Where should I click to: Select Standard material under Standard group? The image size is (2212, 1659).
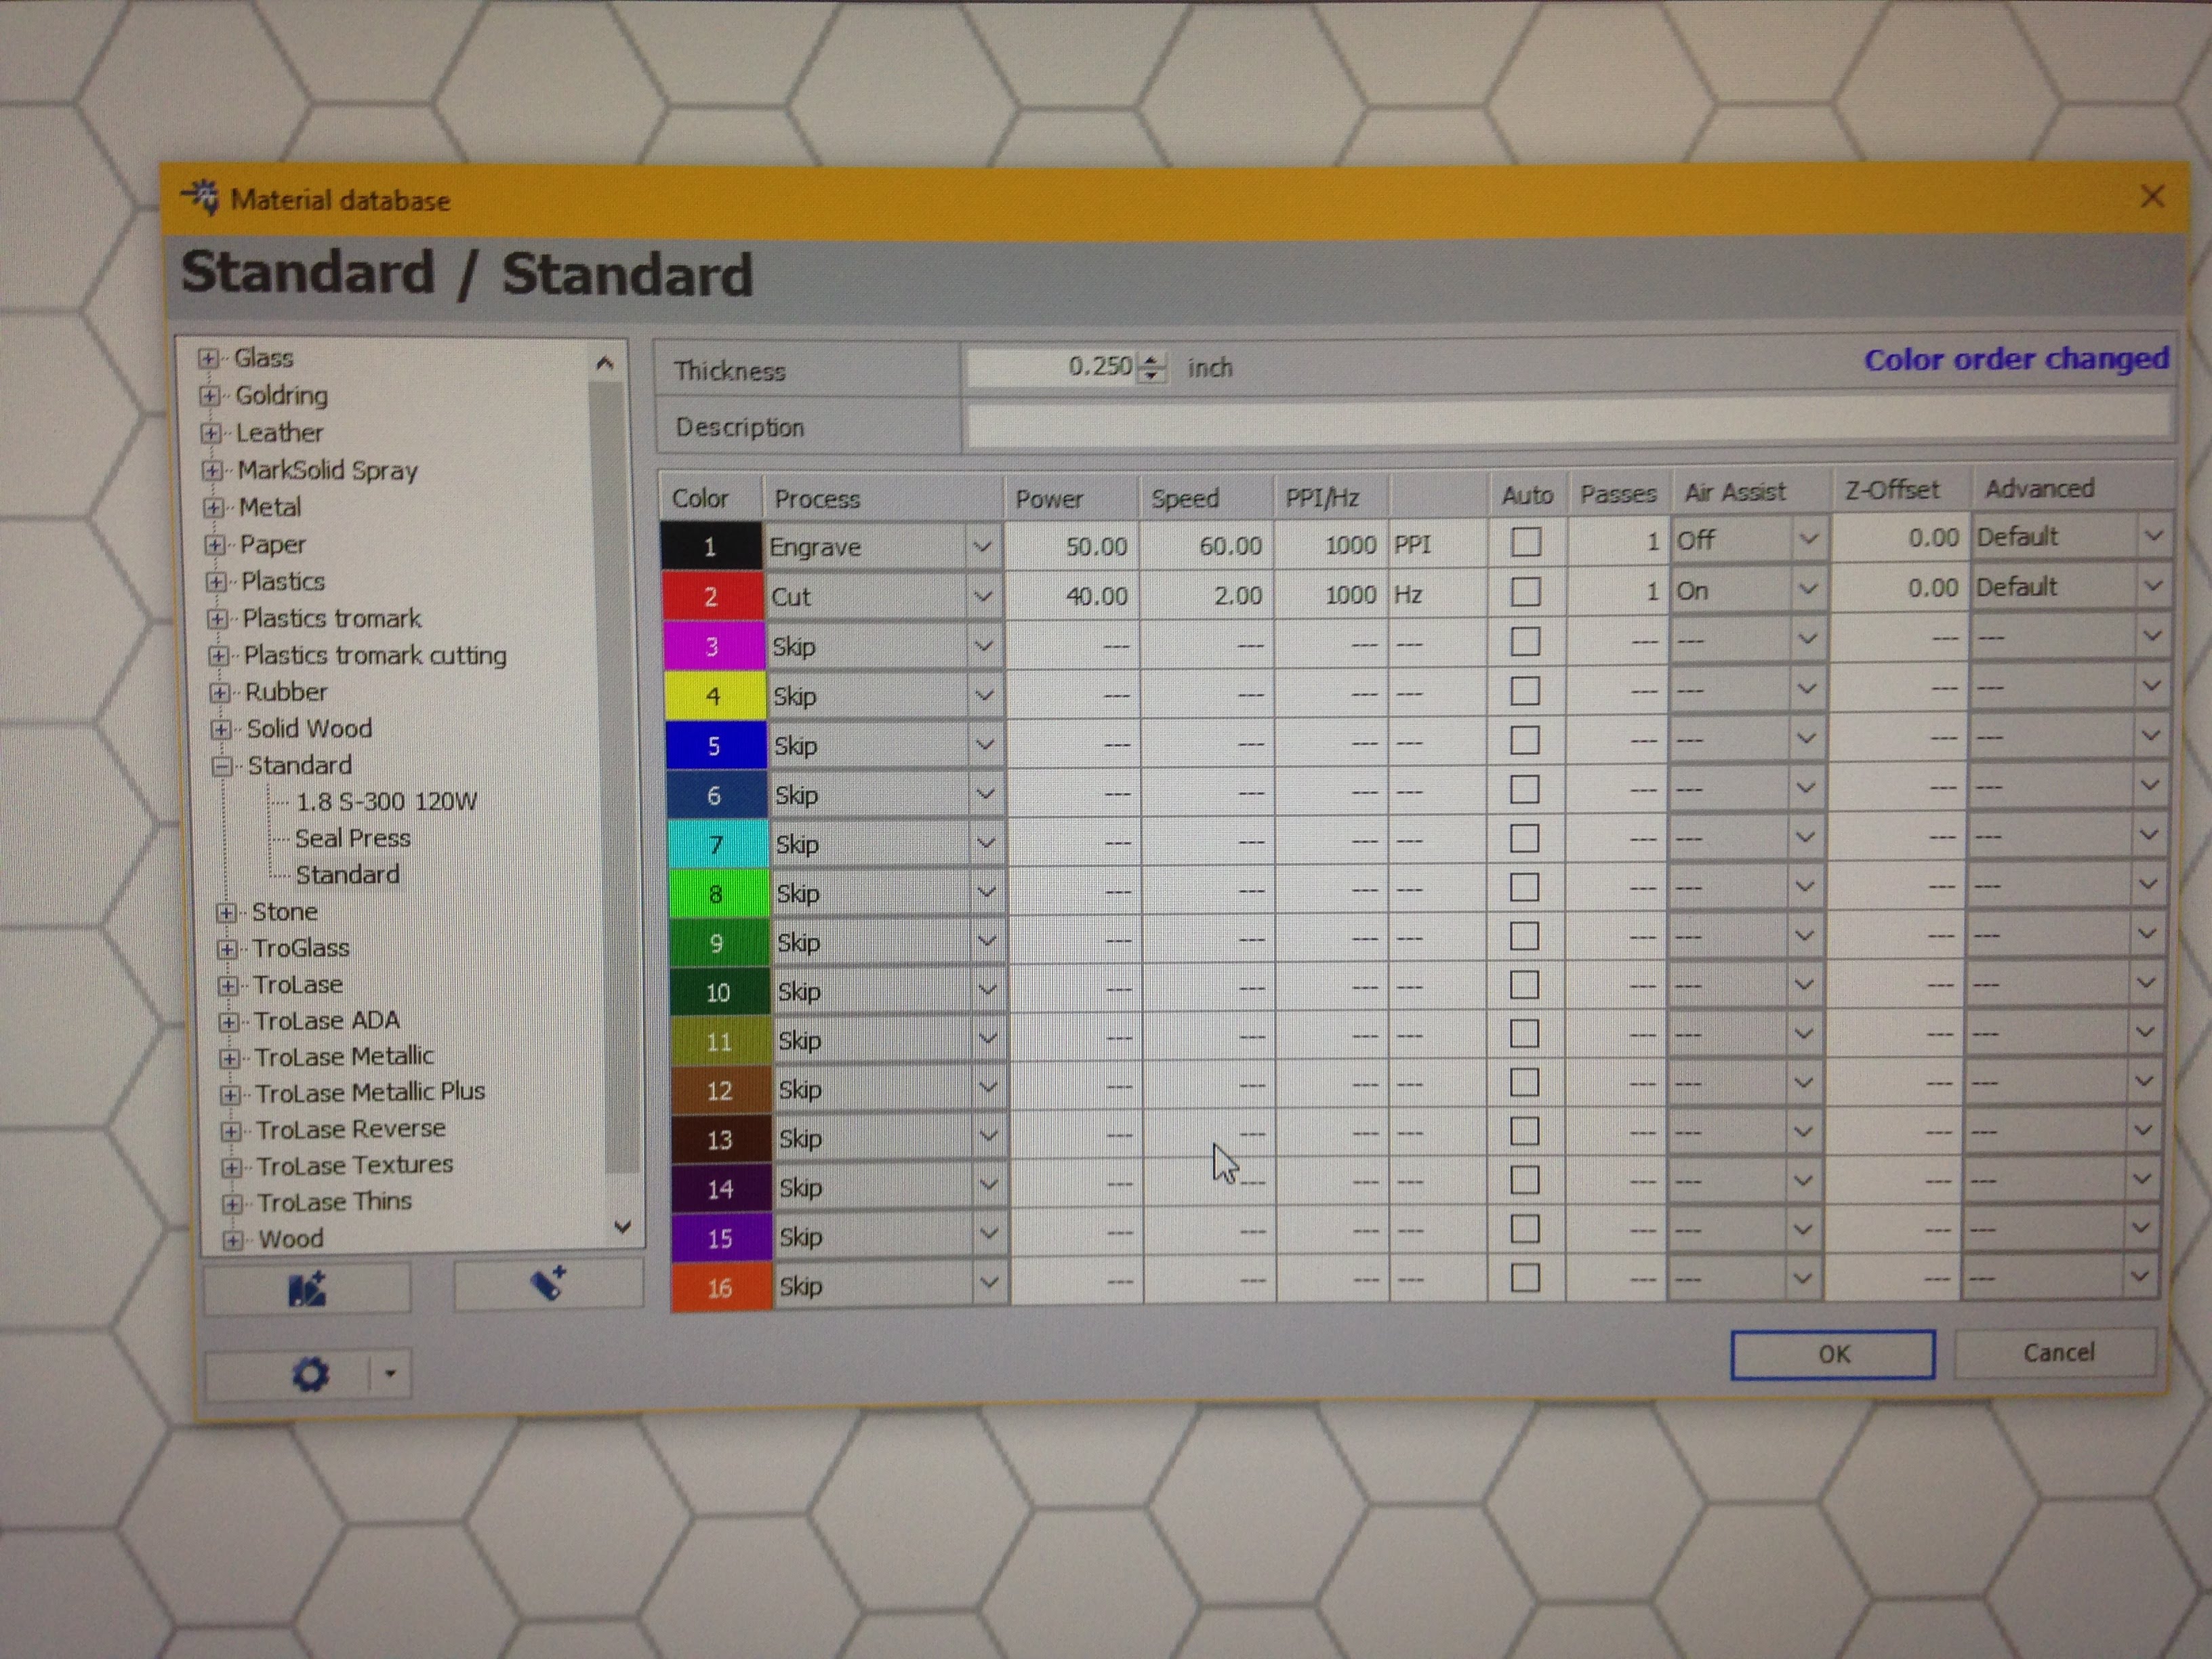[347, 875]
